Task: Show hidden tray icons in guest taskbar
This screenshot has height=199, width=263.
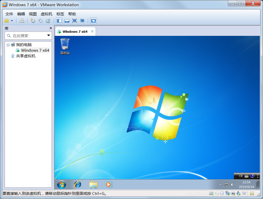Action: (x=220, y=185)
